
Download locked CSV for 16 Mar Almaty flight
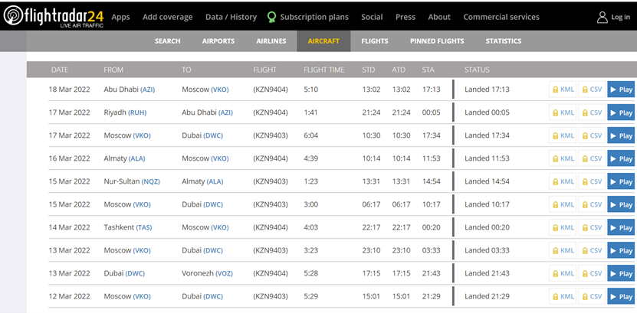[592, 158]
